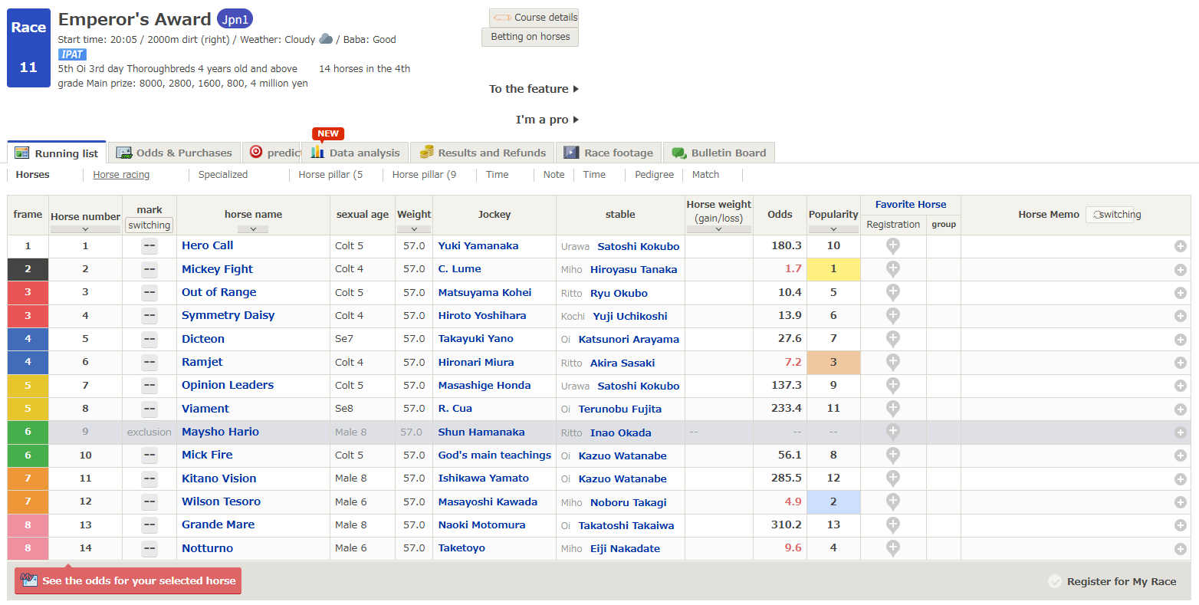1199x605 pixels.
Task: Open horse memo plus for Wilson Tesoro
Action: click(1181, 502)
